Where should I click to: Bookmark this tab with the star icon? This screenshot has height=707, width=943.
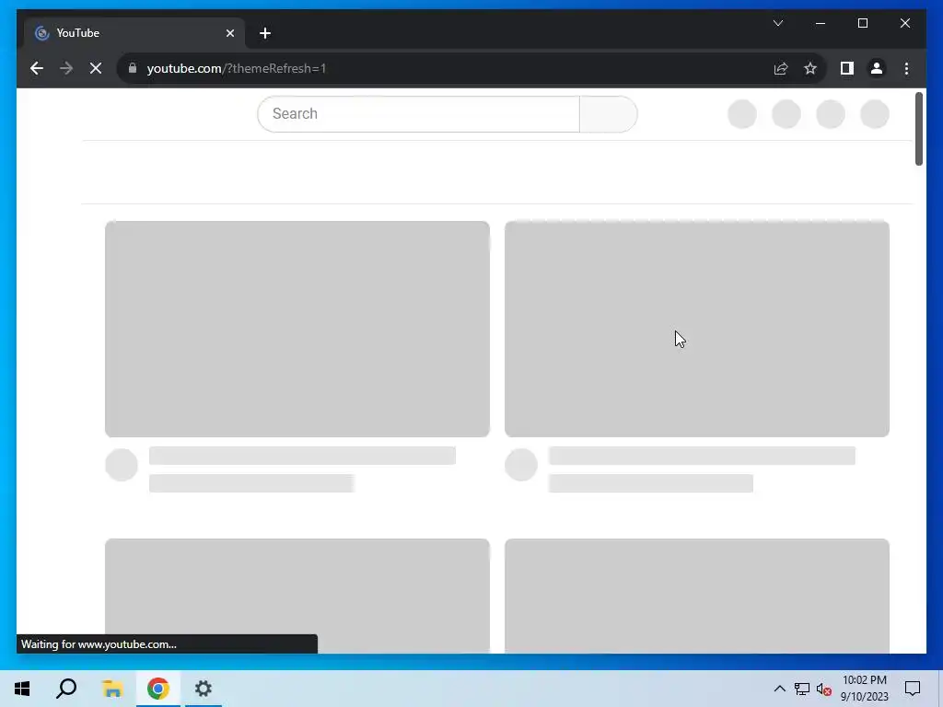tap(810, 68)
